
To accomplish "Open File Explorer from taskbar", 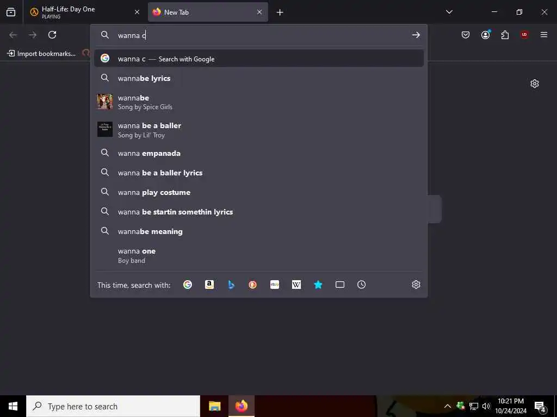I will [214, 406].
